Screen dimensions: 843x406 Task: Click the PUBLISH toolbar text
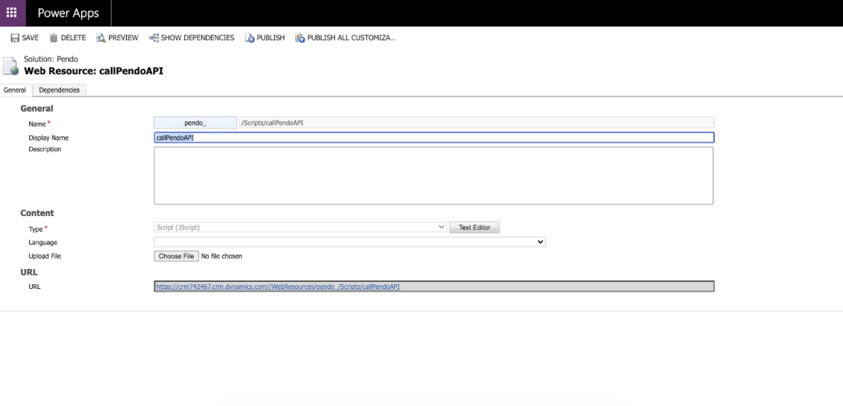(x=271, y=38)
